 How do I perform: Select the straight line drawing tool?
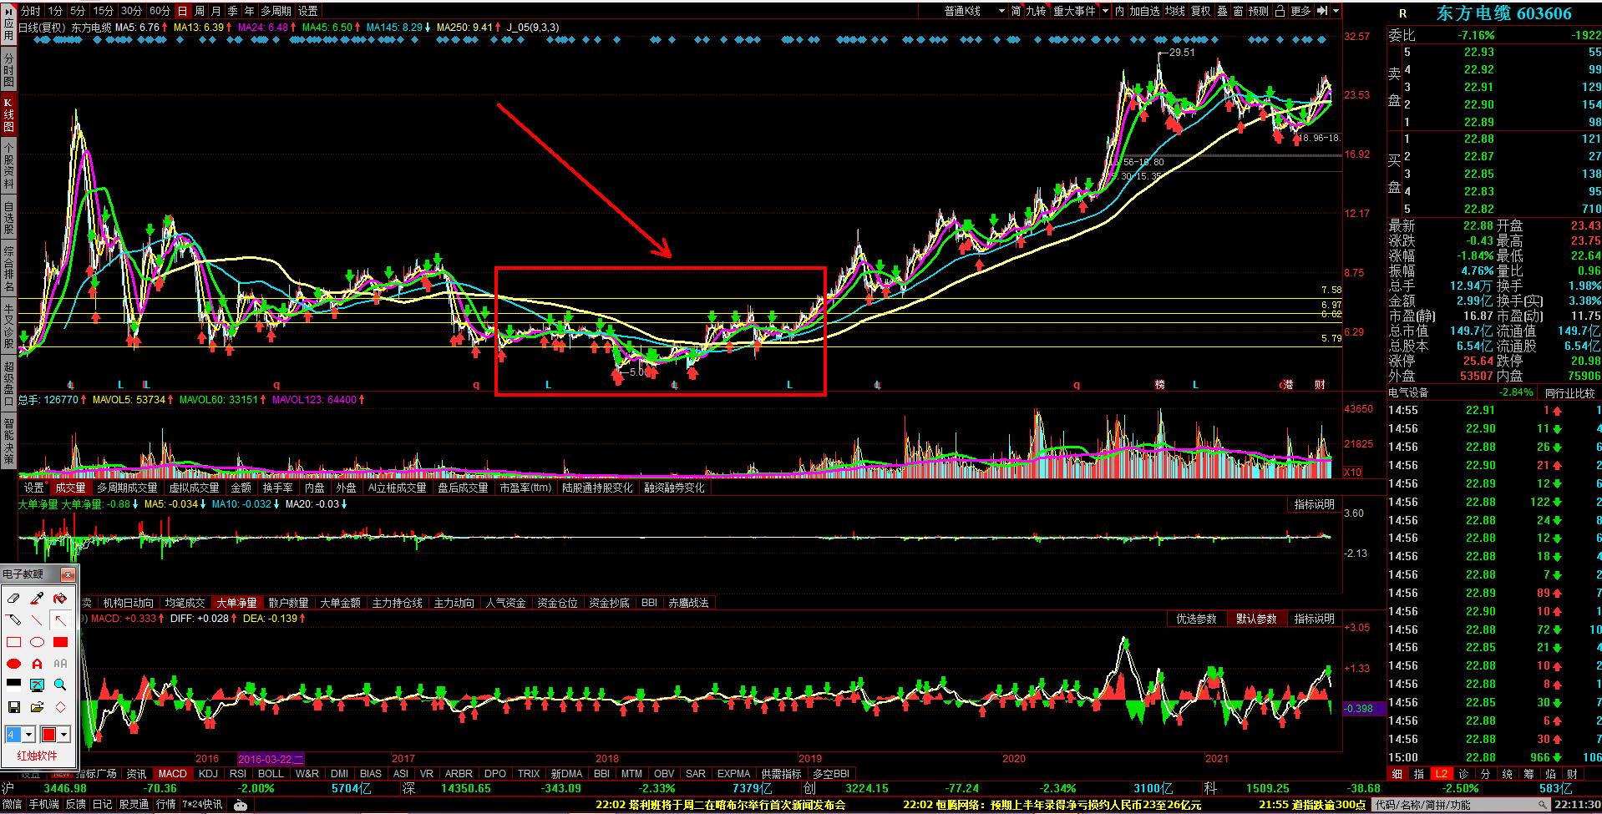(x=37, y=619)
